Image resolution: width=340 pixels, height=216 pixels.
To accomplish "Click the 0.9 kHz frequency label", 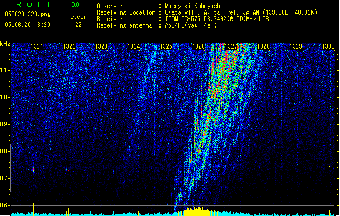I will pos(5,124).
